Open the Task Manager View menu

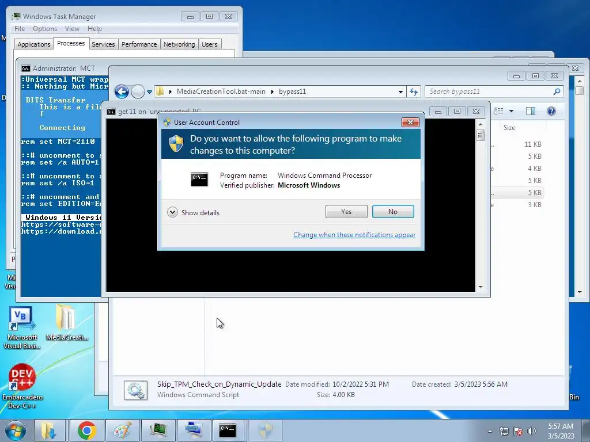click(72, 29)
